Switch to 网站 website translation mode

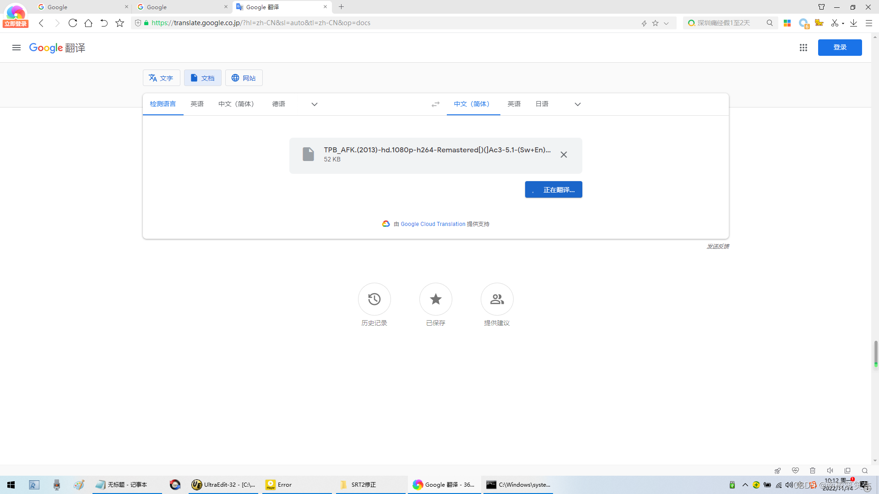(x=244, y=78)
